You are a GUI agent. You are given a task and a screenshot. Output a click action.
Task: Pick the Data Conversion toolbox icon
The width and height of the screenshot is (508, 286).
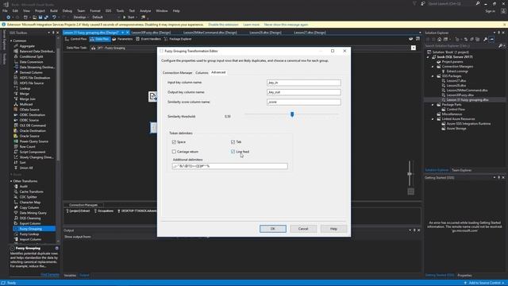(x=16, y=62)
